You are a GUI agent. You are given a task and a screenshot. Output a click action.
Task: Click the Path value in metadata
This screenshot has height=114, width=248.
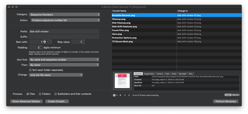(x=188, y=77)
